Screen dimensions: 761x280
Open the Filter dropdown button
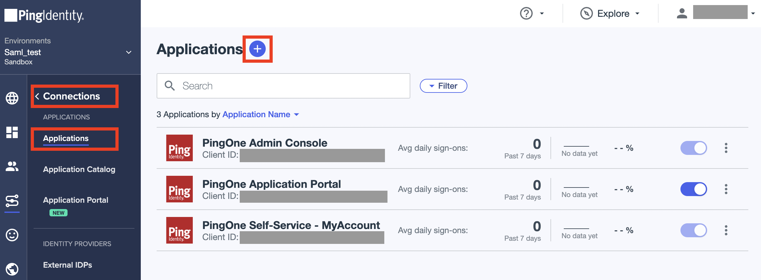tap(443, 86)
